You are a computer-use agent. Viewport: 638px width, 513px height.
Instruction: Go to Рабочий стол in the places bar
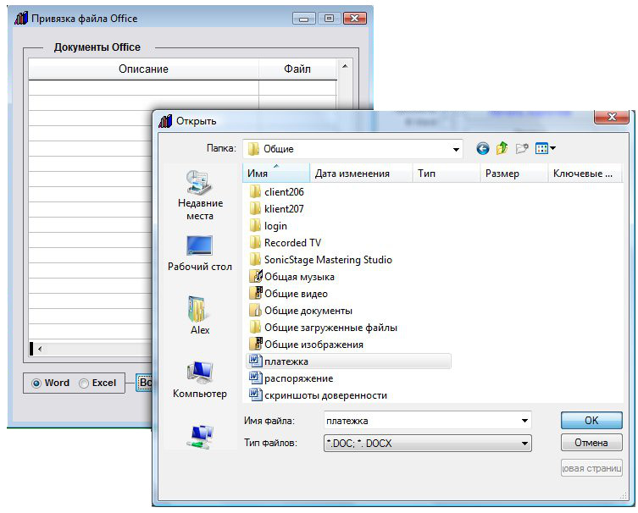(x=200, y=254)
